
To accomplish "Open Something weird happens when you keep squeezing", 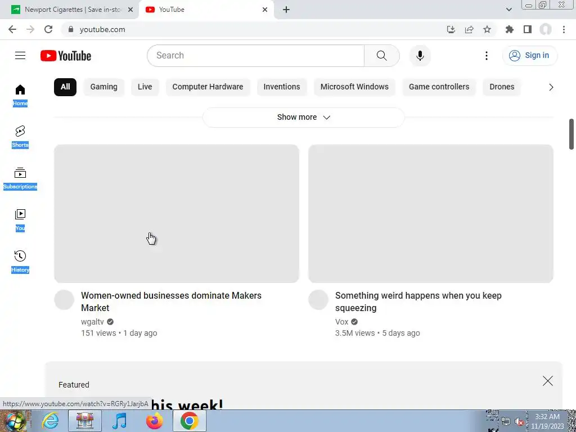I will (418, 301).
